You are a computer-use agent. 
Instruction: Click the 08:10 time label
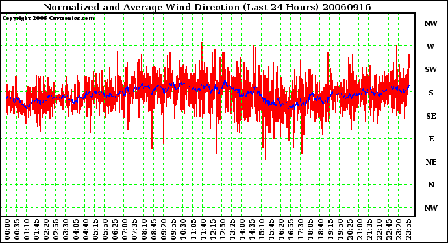tap(144, 229)
